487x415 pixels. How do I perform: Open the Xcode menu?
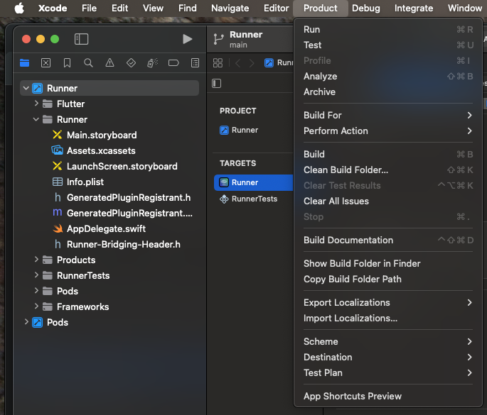click(53, 9)
